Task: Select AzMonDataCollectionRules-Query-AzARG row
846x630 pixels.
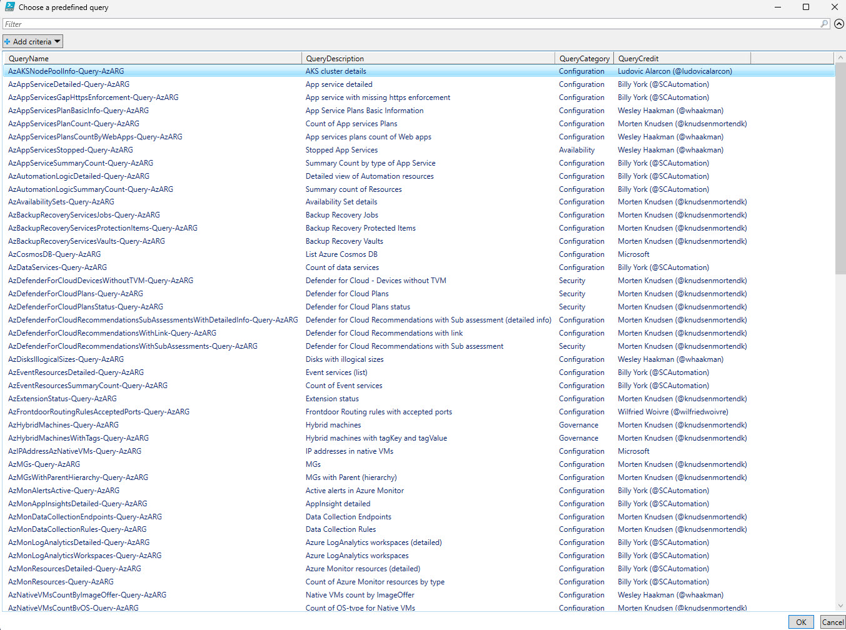Action: tap(419, 529)
